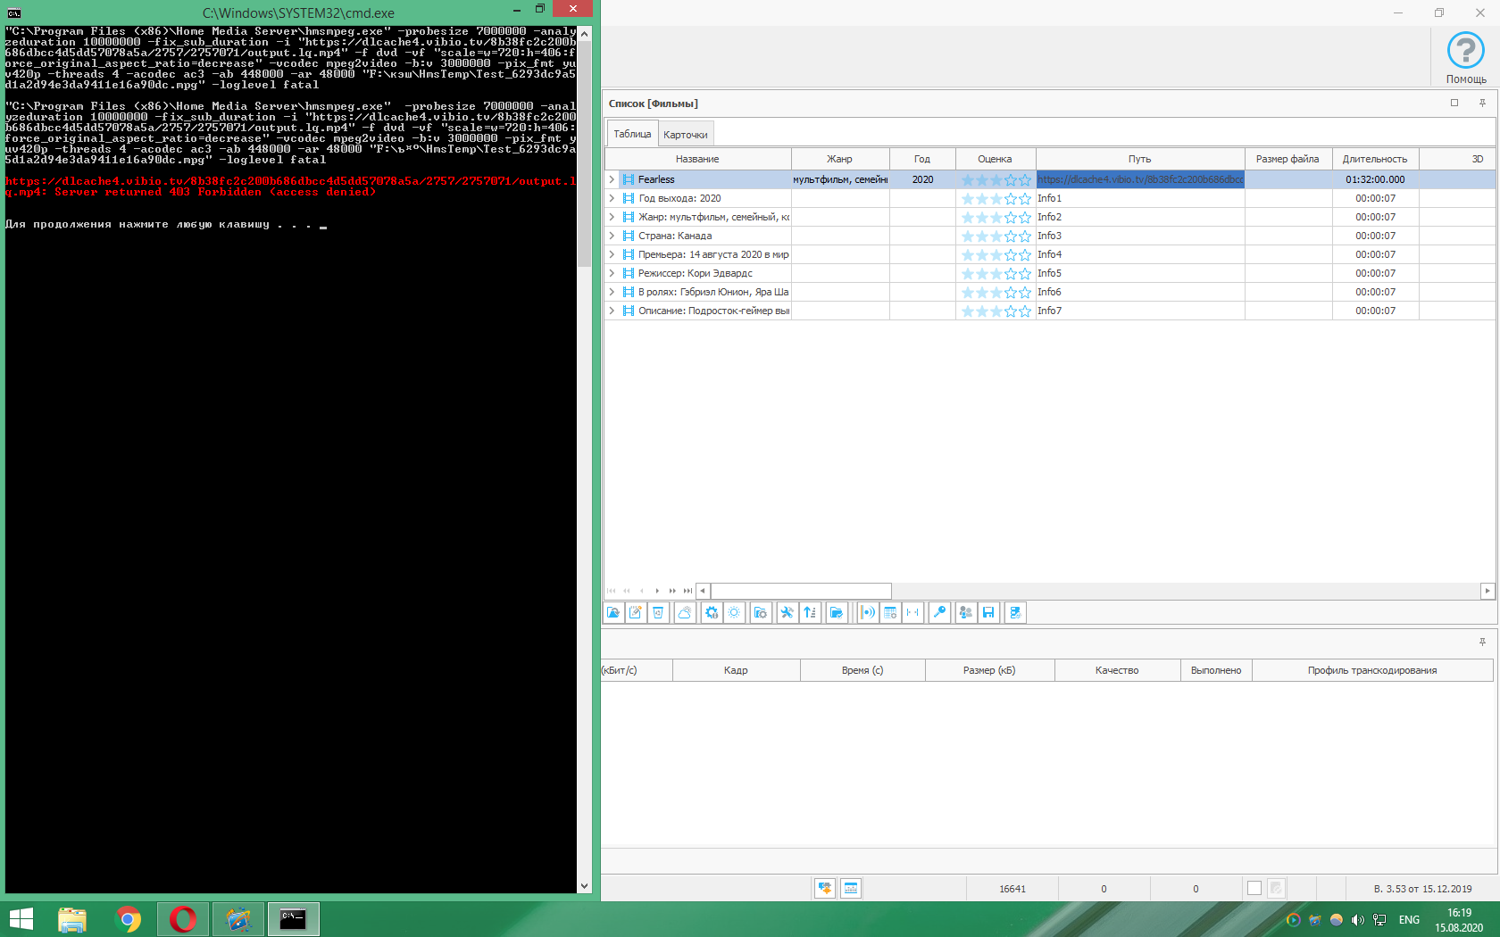Viewport: 1500px width, 937px height.
Task: Expand the Страна: Канада row
Action: point(612,236)
